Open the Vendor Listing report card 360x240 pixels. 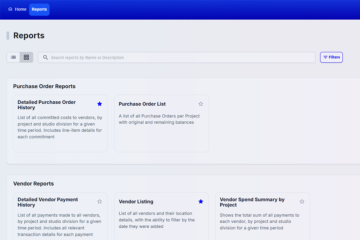[136, 202]
